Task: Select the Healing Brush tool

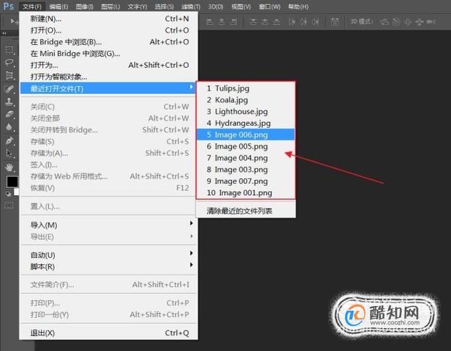Action: coord(9,89)
